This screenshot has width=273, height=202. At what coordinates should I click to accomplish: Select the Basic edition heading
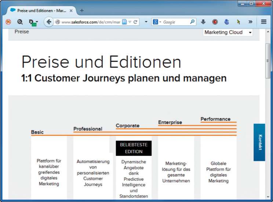click(x=37, y=132)
